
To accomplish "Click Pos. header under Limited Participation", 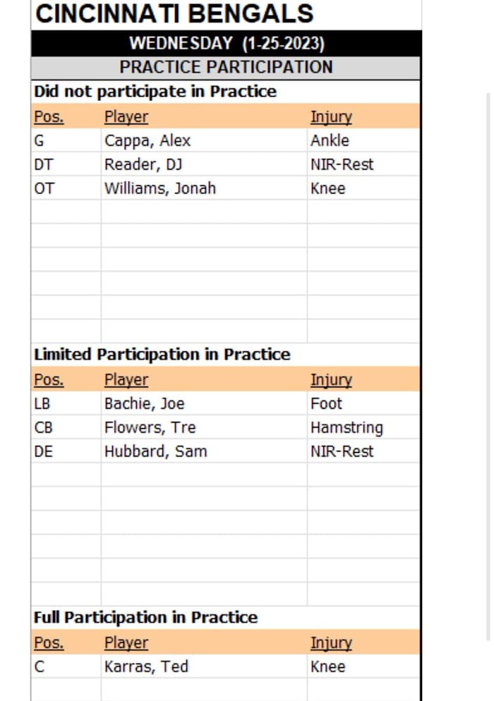I will (x=49, y=379).
